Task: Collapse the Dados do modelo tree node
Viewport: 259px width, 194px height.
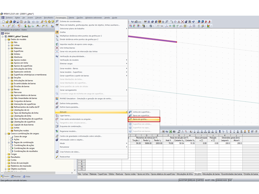Action: pos(5,39)
